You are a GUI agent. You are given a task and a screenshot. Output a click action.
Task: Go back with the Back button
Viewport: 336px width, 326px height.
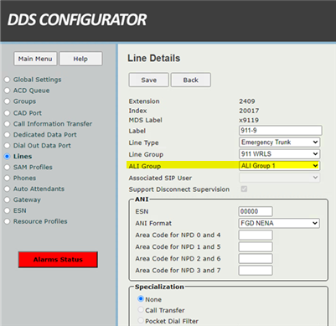191,80
